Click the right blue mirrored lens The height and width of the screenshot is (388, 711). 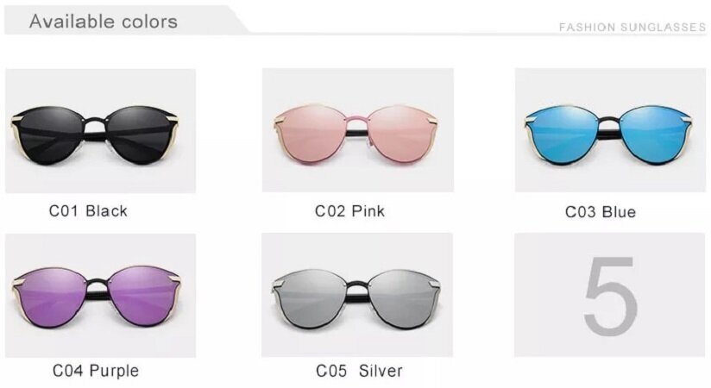click(x=654, y=134)
